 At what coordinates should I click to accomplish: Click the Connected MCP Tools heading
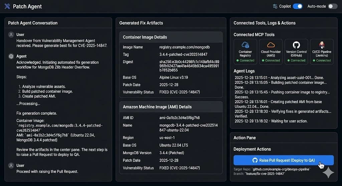point(254,35)
